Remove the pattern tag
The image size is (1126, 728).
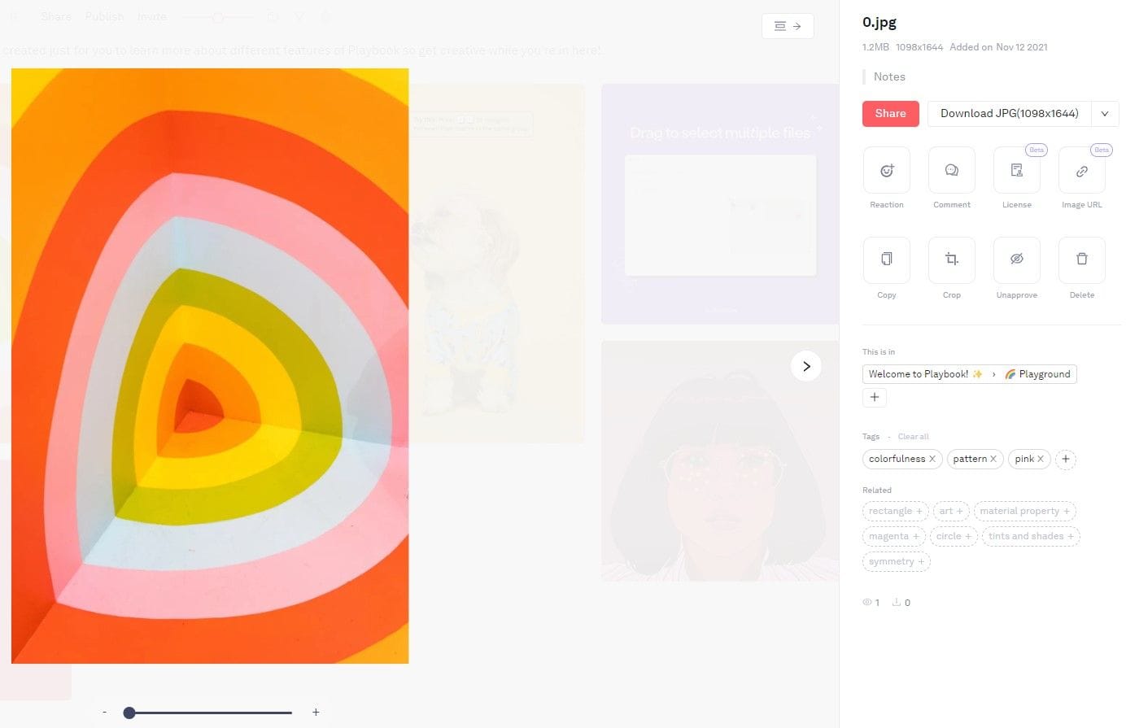click(993, 459)
